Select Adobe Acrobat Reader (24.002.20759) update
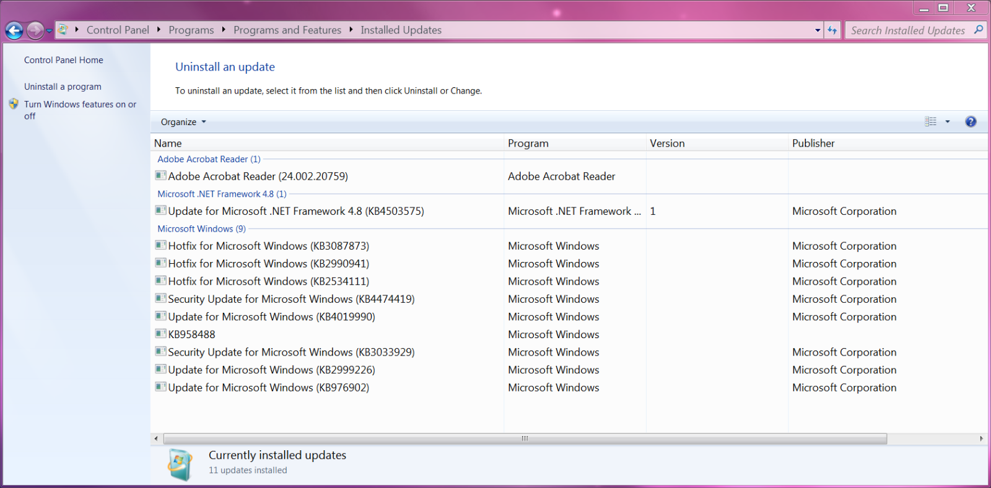The image size is (991, 488). (258, 176)
